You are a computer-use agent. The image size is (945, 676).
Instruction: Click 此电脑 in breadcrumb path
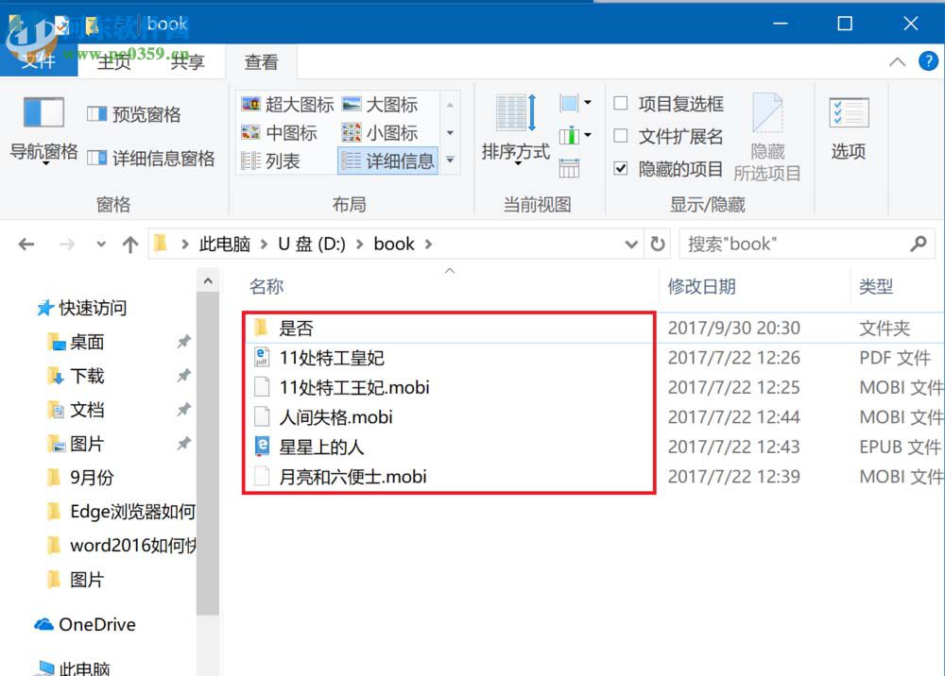coord(225,244)
